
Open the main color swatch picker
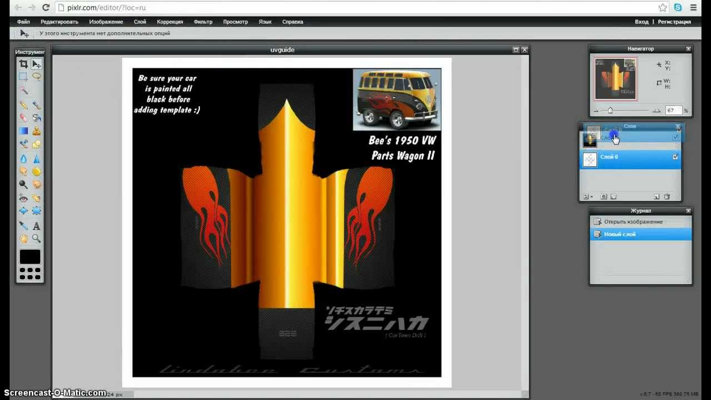click(30, 257)
